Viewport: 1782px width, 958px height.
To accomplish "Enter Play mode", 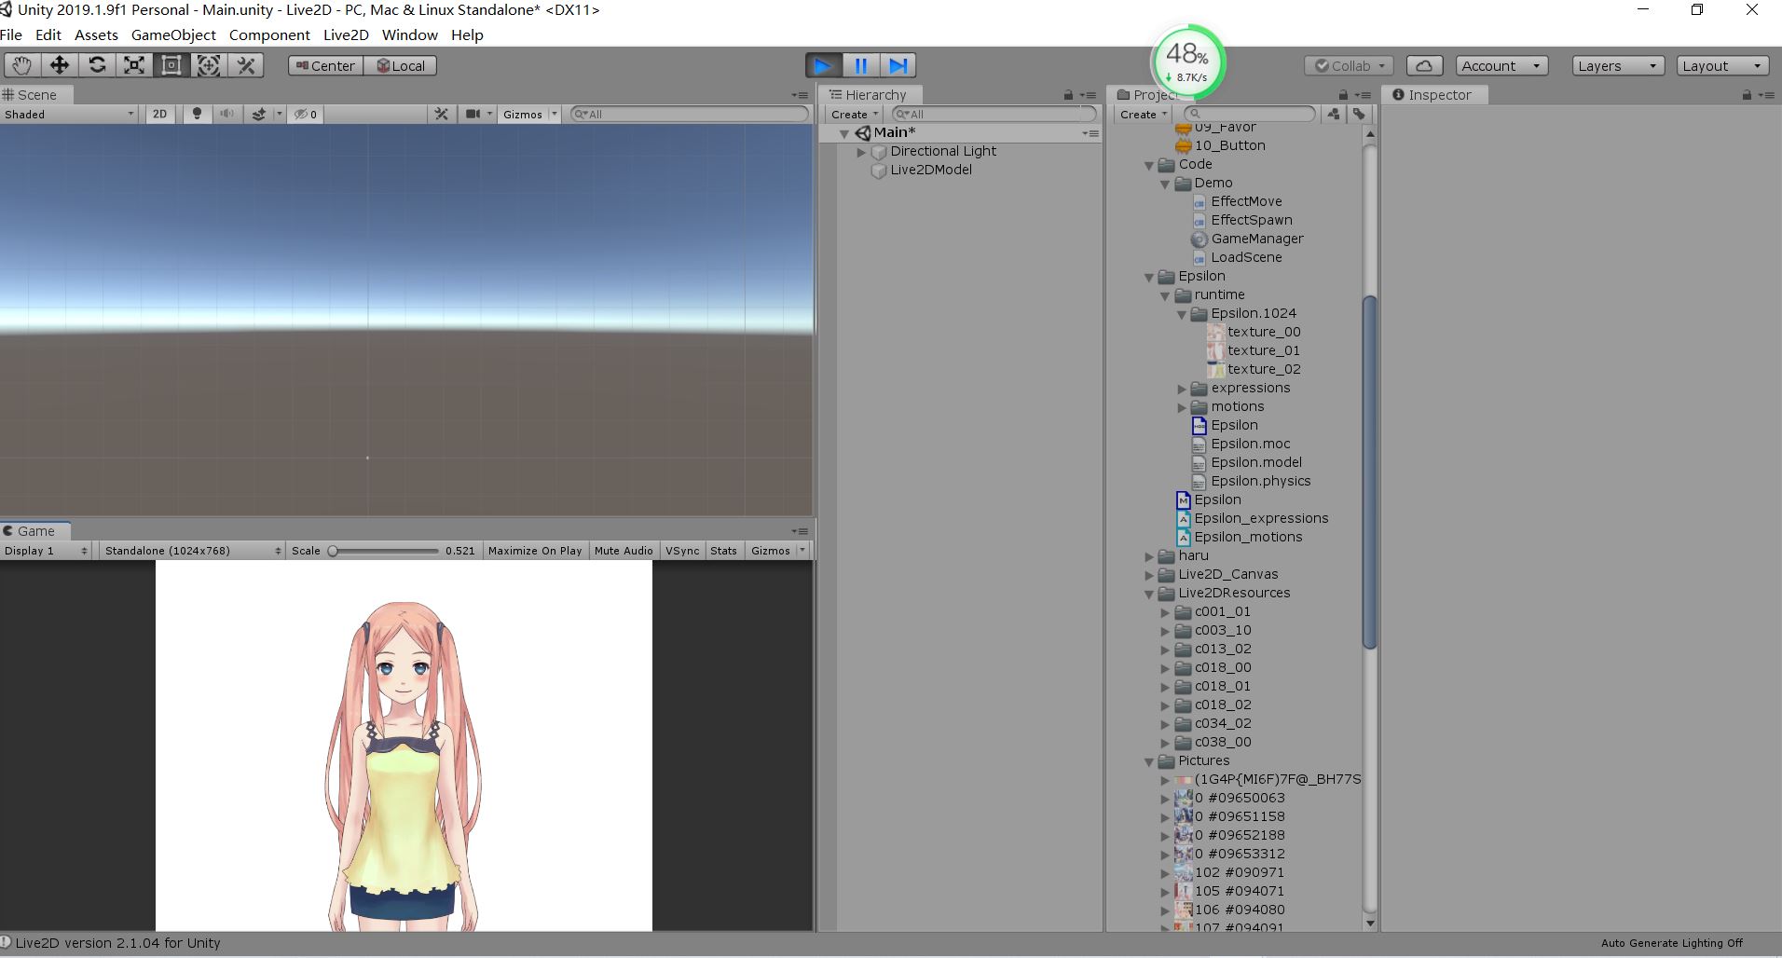I will (x=823, y=65).
